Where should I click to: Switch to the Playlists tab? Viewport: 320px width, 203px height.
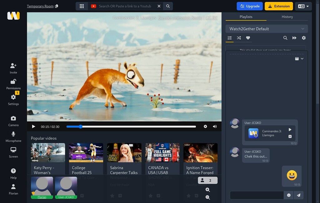246,17
